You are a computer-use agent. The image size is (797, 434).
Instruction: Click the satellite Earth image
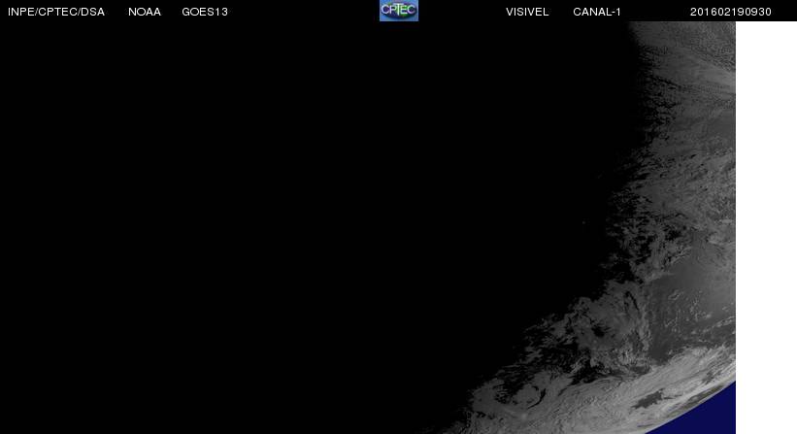(368, 227)
